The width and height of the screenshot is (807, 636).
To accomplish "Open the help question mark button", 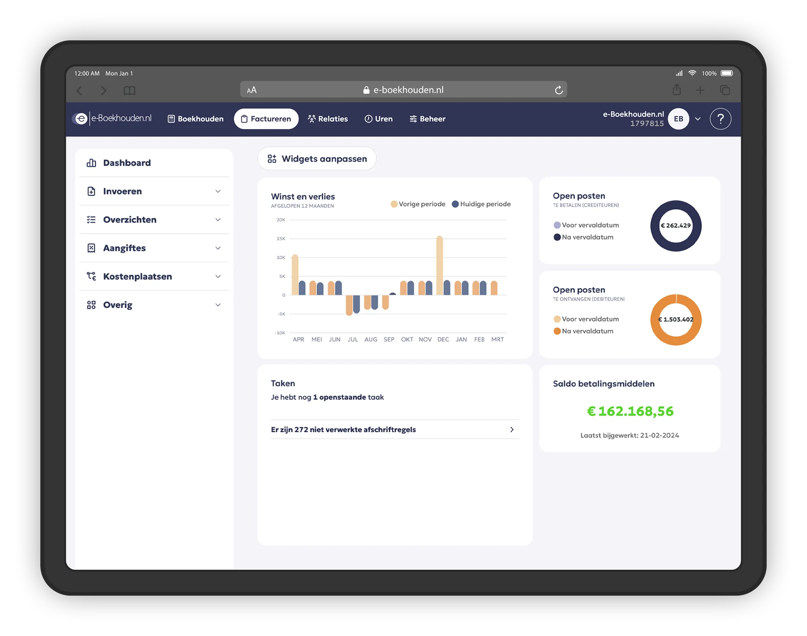I will (x=720, y=119).
